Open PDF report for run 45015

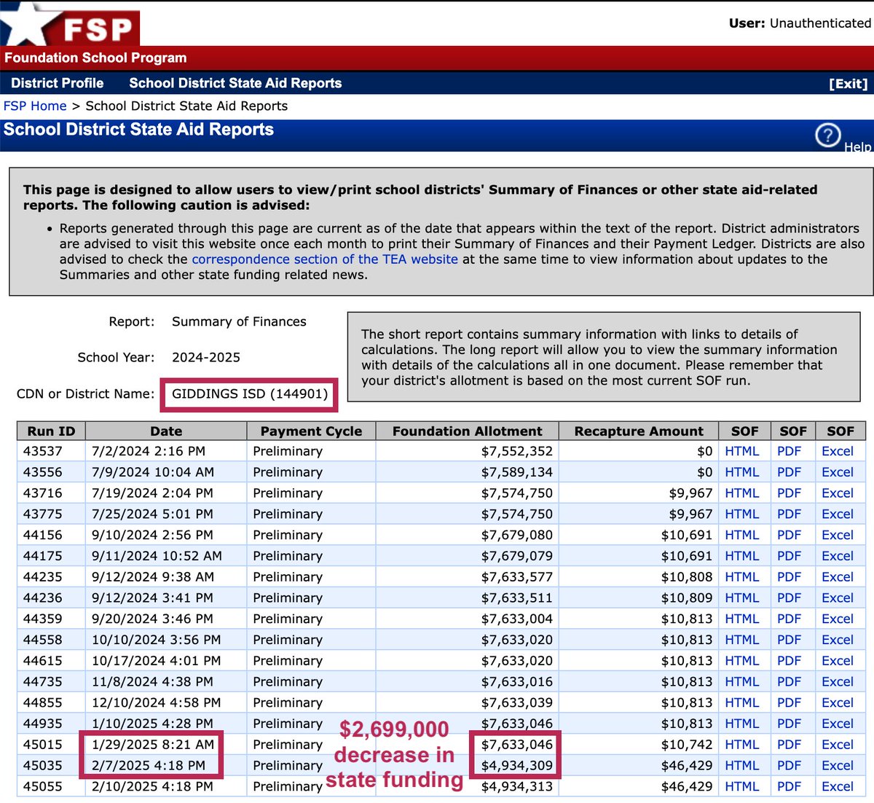(789, 745)
